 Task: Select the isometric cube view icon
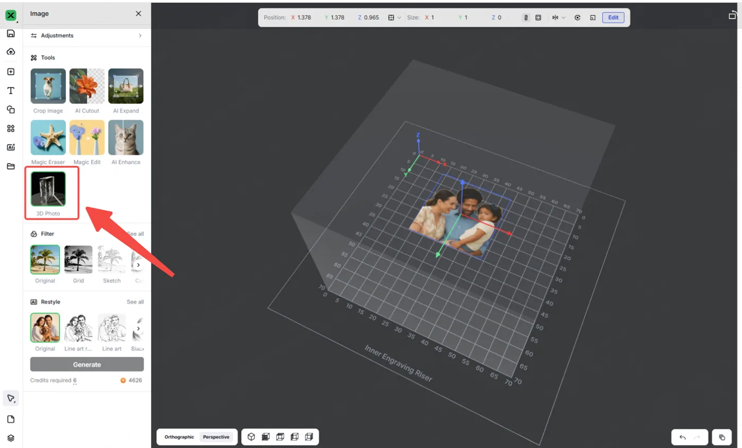[x=251, y=437]
